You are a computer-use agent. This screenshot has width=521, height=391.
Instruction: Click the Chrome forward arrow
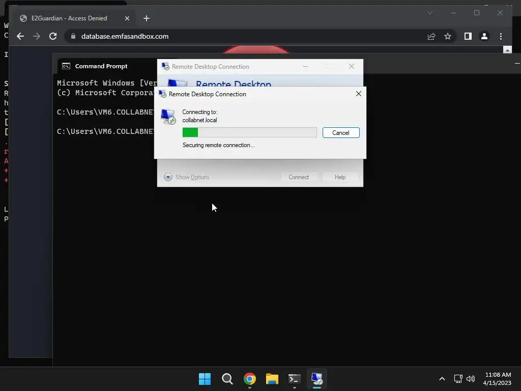pyautogui.click(x=37, y=36)
